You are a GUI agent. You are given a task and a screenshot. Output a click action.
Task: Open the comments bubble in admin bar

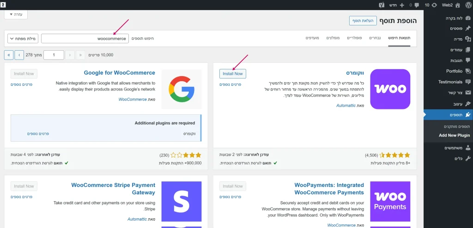pos(417,5)
